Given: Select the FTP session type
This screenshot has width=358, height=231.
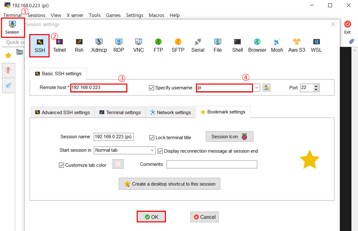Looking at the screenshot, I should click(158, 46).
